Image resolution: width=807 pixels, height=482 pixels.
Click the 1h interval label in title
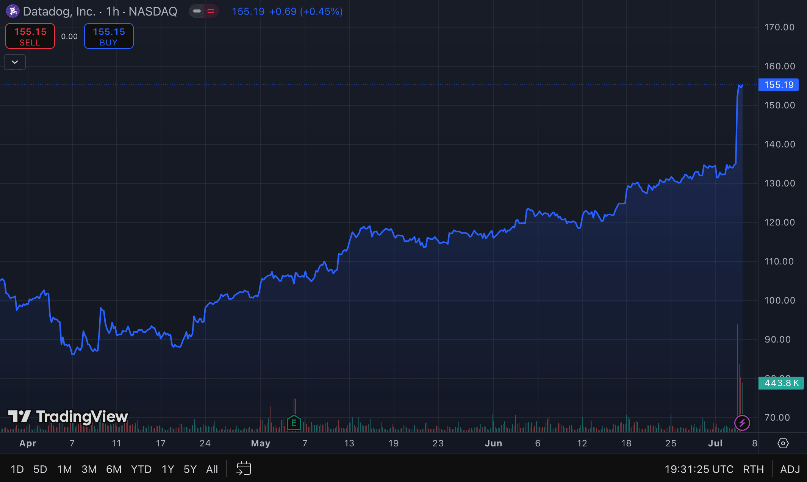point(113,11)
